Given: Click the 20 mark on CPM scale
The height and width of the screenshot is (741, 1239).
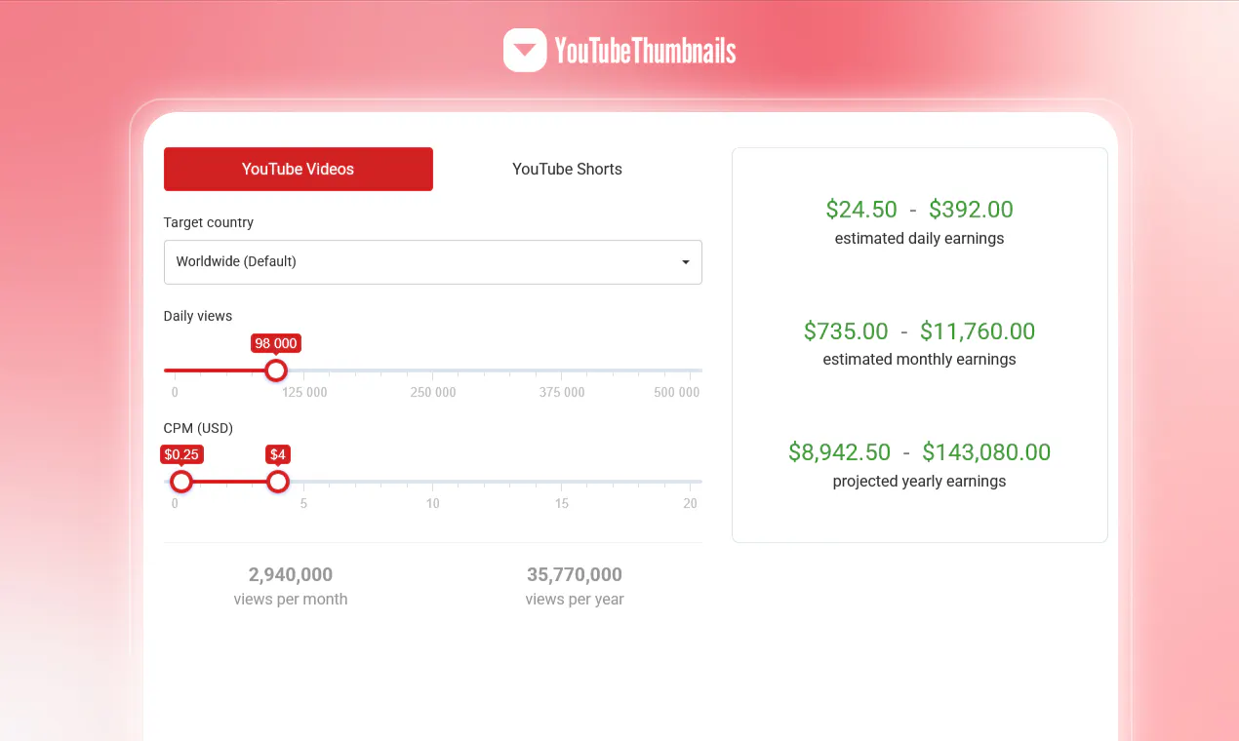Looking at the screenshot, I should 691,503.
